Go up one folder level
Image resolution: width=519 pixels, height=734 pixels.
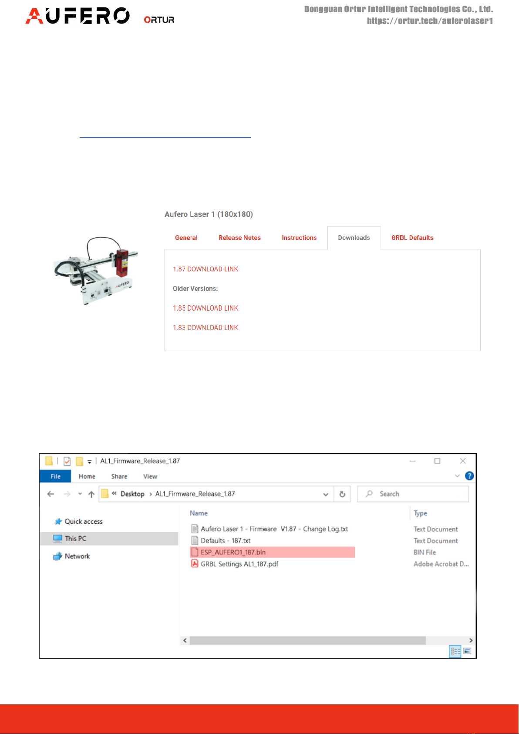point(91,494)
